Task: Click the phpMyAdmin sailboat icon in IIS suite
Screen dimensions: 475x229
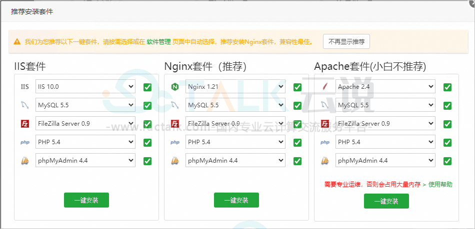Action: tap(25, 161)
